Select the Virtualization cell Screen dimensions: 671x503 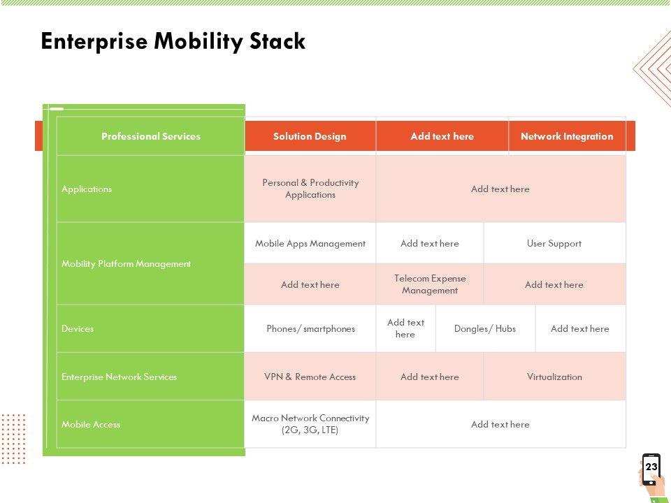554,377
